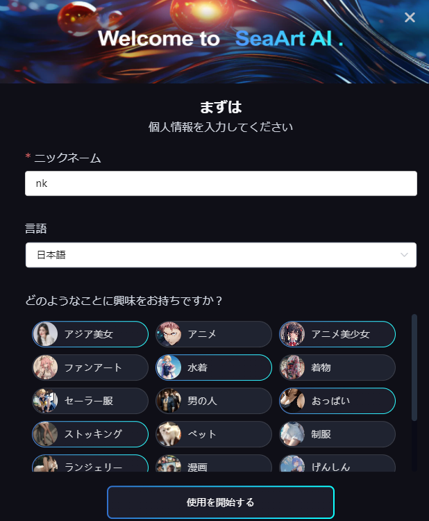The width and height of the screenshot is (429, 521).
Task: Toggle the ランジェリー interest chip
Action: 90,463
